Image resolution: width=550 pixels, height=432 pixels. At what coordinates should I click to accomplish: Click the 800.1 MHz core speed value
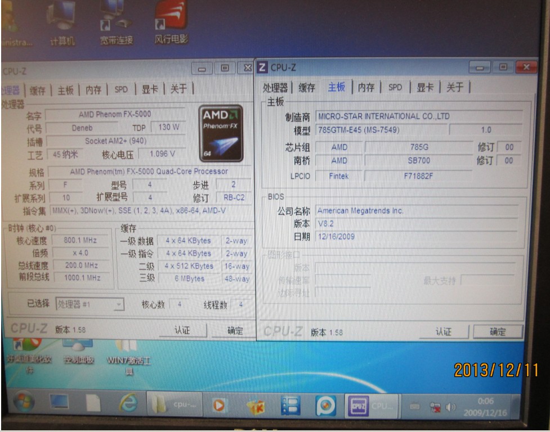pos(80,240)
